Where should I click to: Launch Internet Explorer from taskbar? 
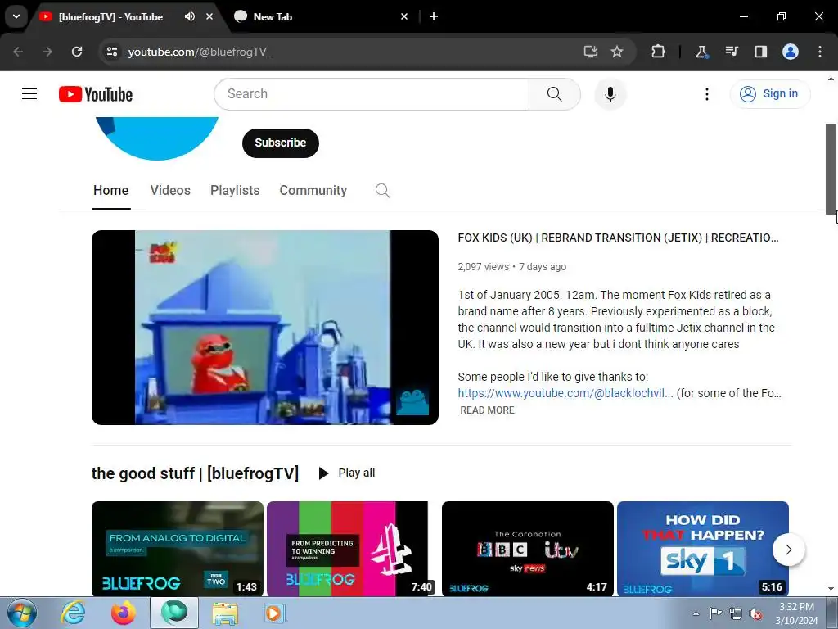click(73, 613)
